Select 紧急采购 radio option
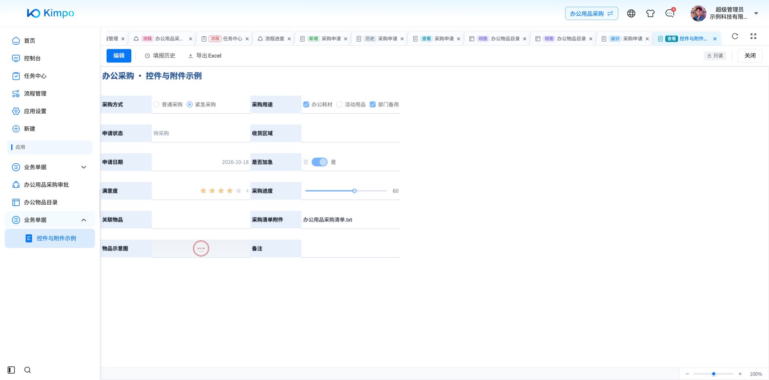This screenshot has height=380, width=769. pyautogui.click(x=201, y=104)
